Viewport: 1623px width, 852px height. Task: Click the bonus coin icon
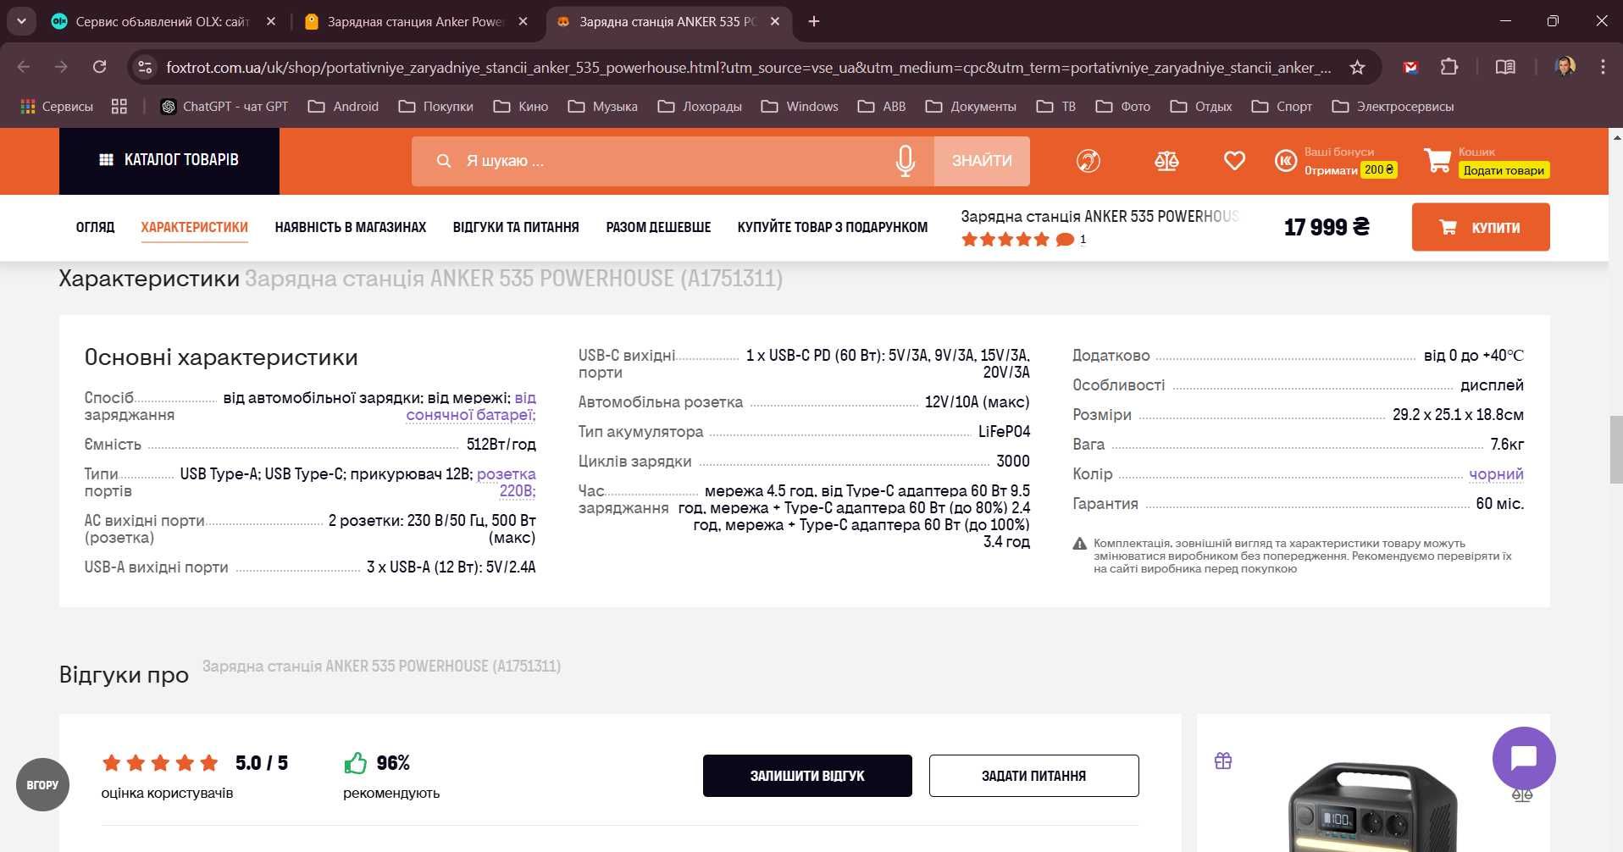(x=1286, y=161)
